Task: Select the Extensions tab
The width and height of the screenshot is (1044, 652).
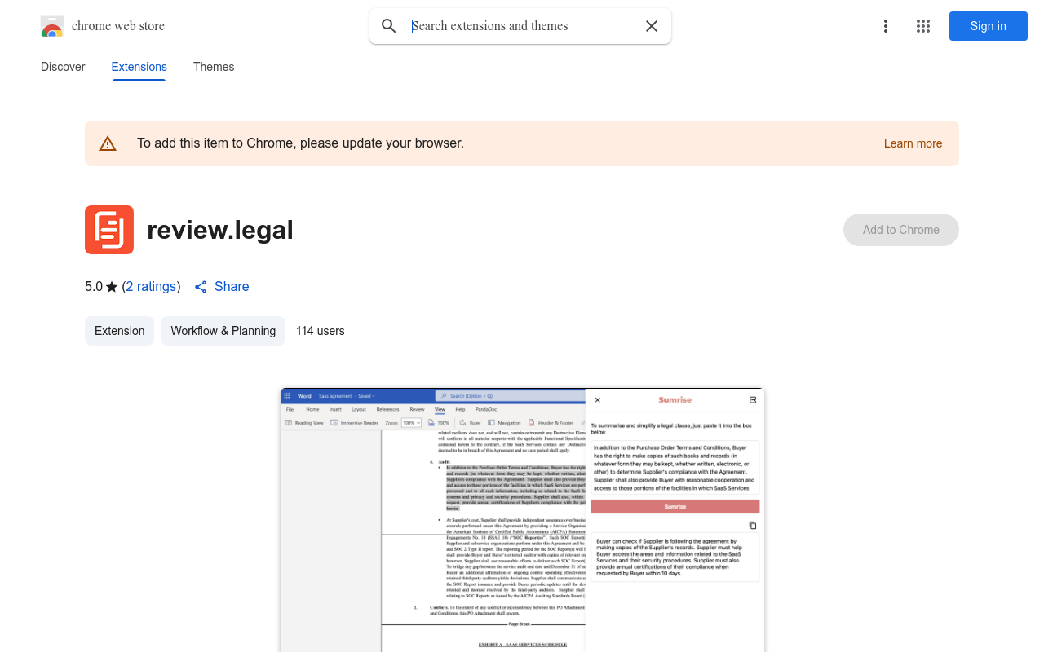Action: click(x=139, y=67)
